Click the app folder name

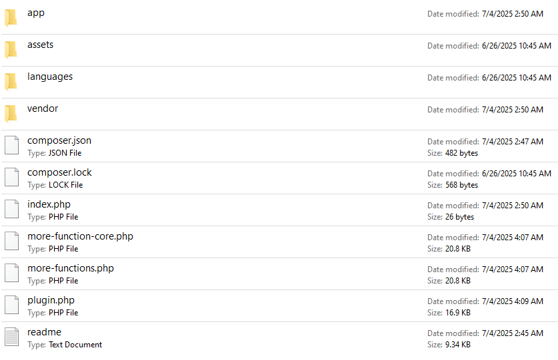(x=36, y=13)
